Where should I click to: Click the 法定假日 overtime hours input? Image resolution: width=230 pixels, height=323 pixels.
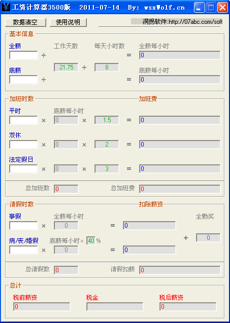[23, 169]
